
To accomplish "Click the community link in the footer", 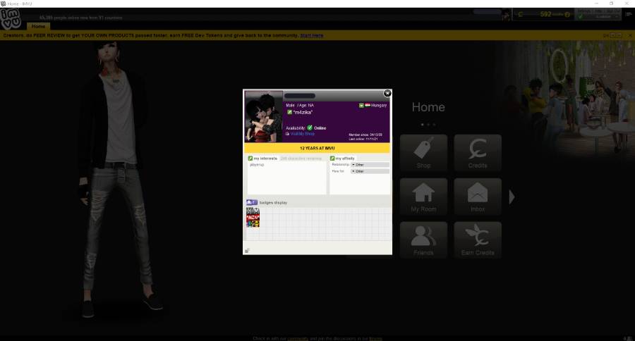I will 298,339.
